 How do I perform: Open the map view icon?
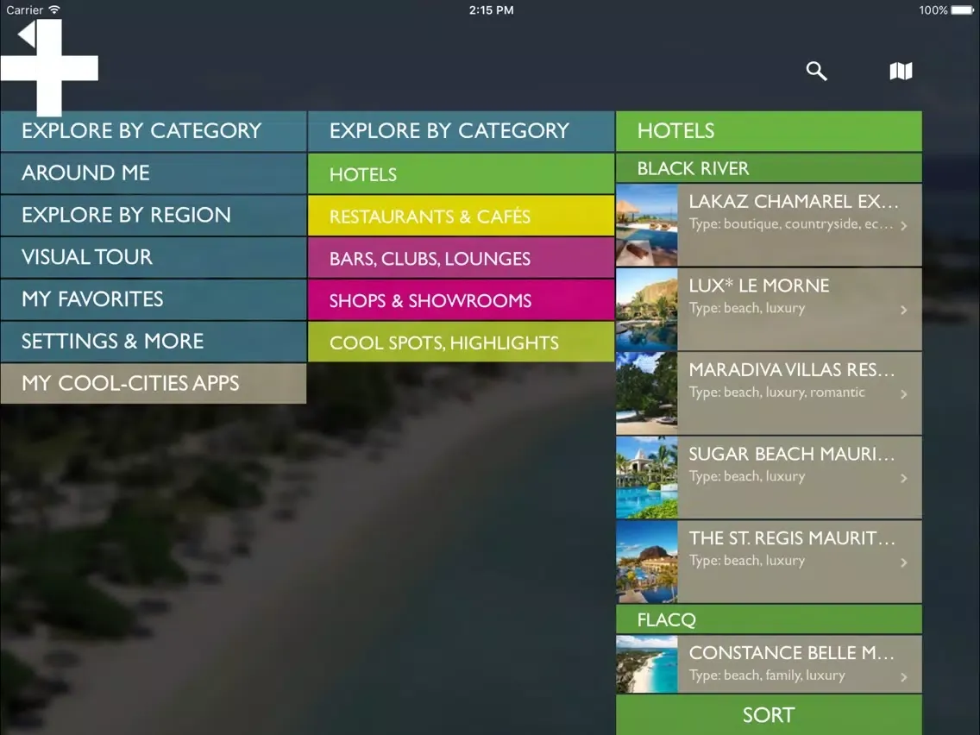tap(901, 71)
